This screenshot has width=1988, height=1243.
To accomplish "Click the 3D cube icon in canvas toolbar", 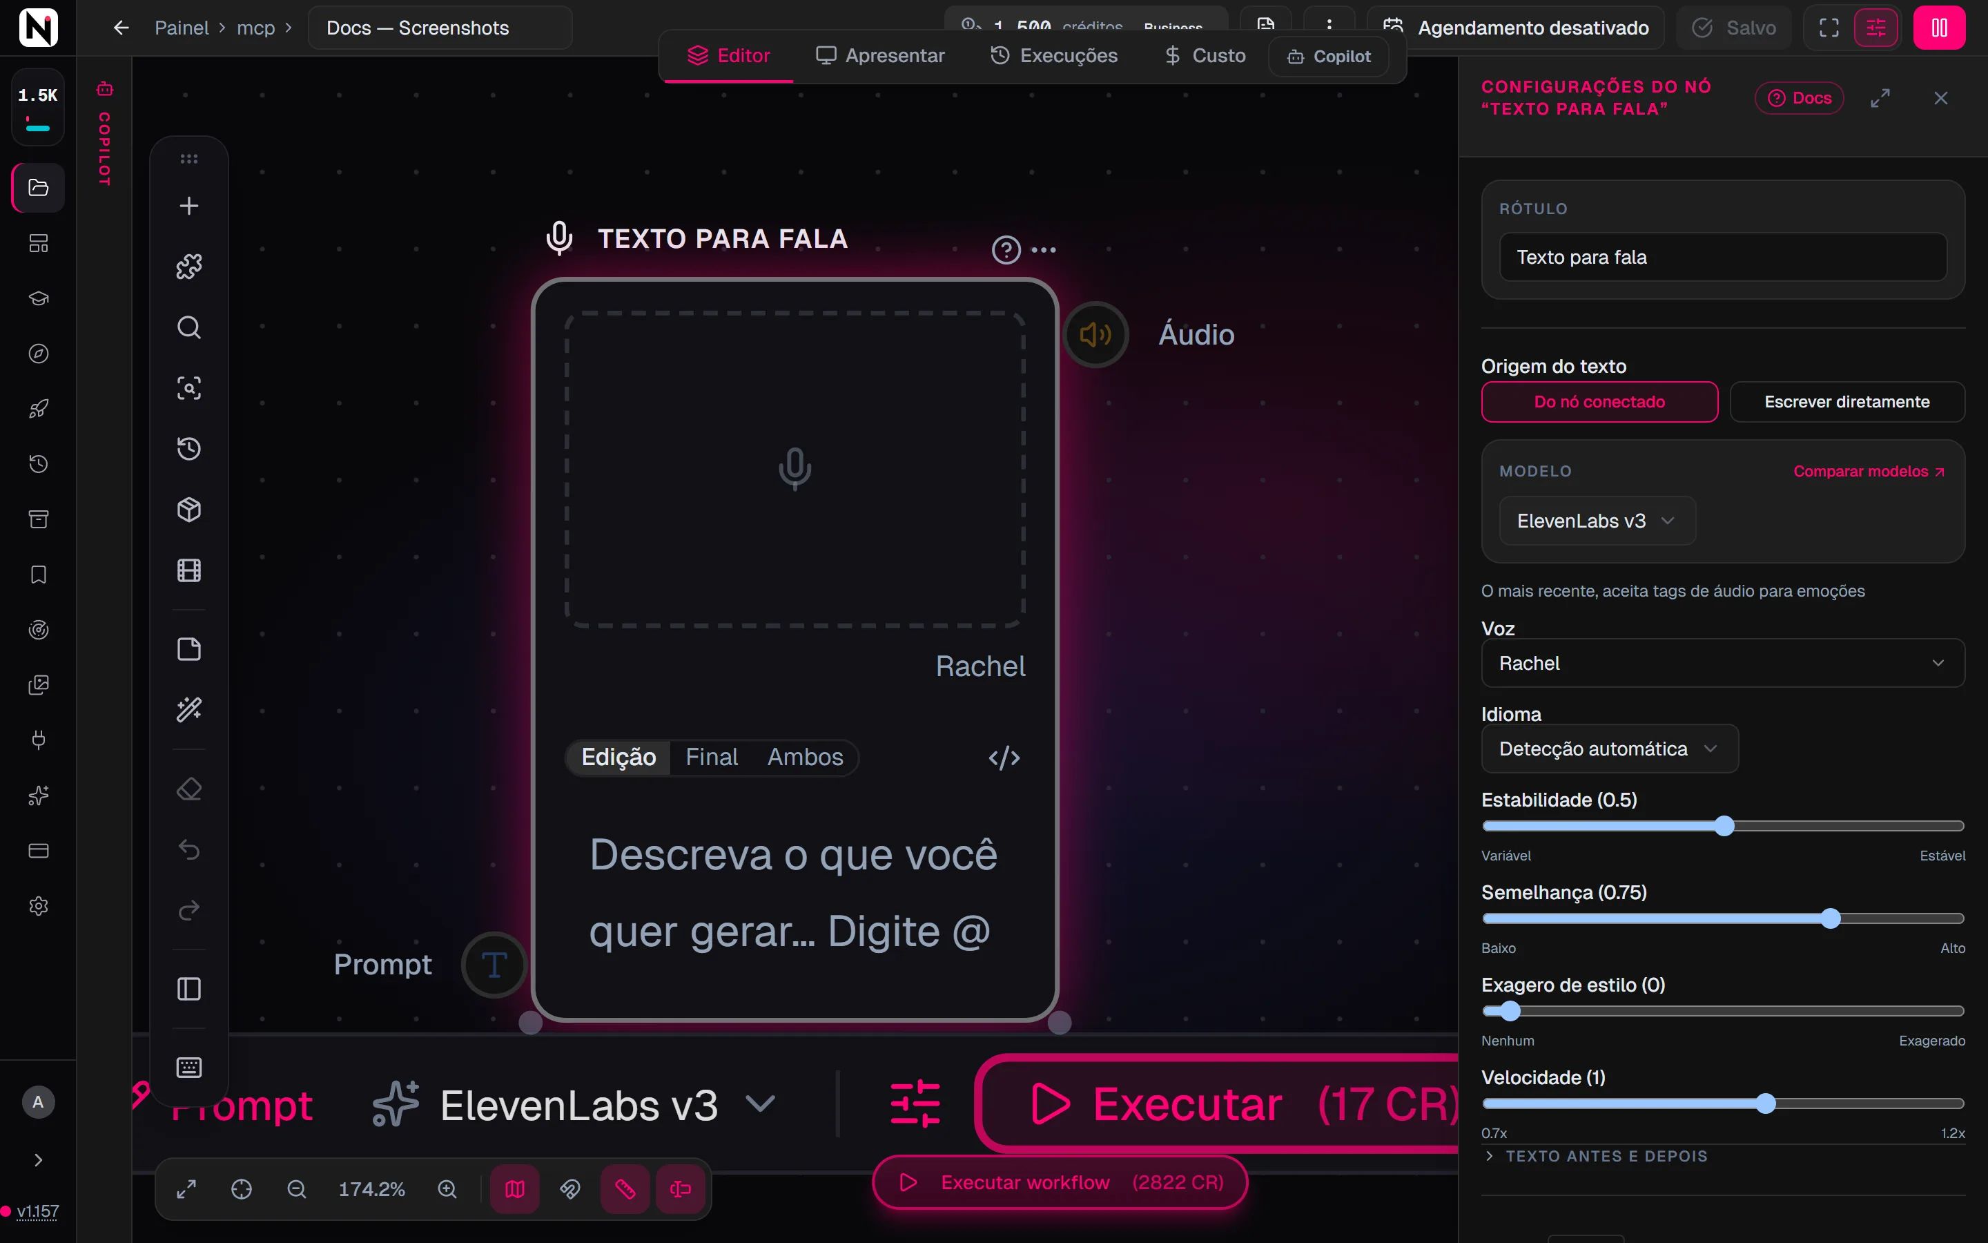I will pos(189,510).
